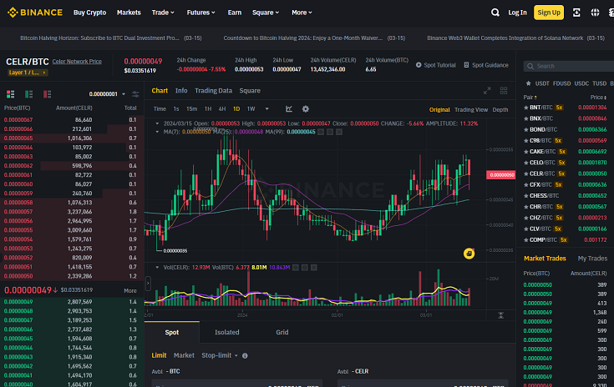Viewport: 614px width, 387px height.
Task: Switch chart to Depth view
Action: click(x=500, y=110)
